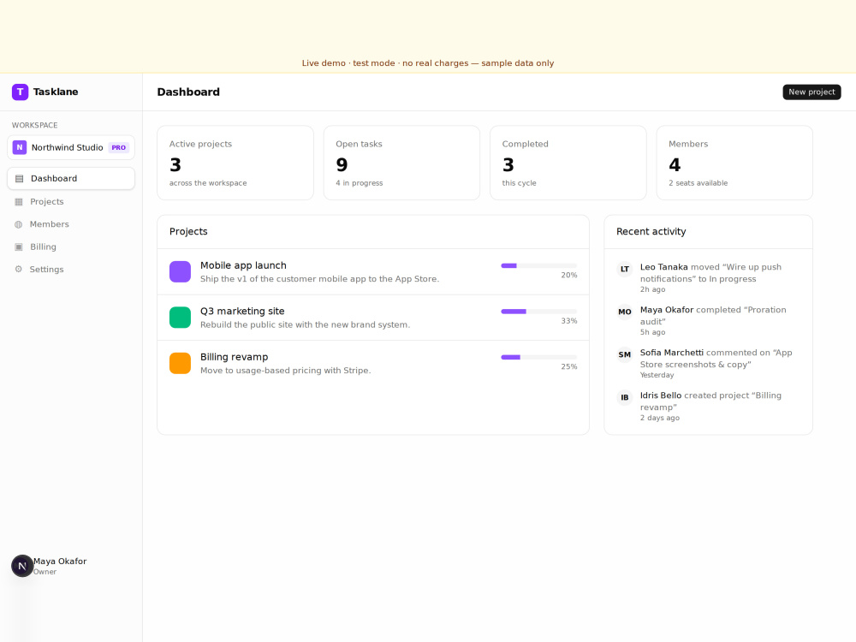Select Dashboard in the sidebar
Screen dimensions: 856x642
pyautogui.click(x=71, y=179)
